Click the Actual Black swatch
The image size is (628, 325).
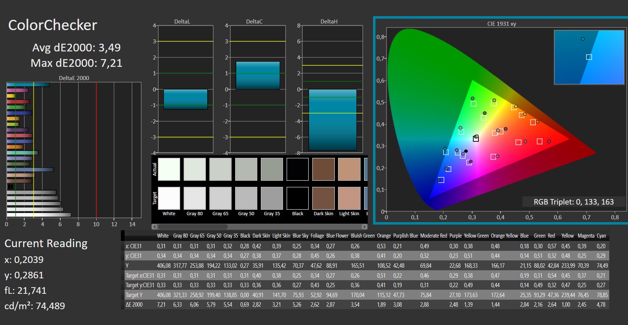coord(298,169)
